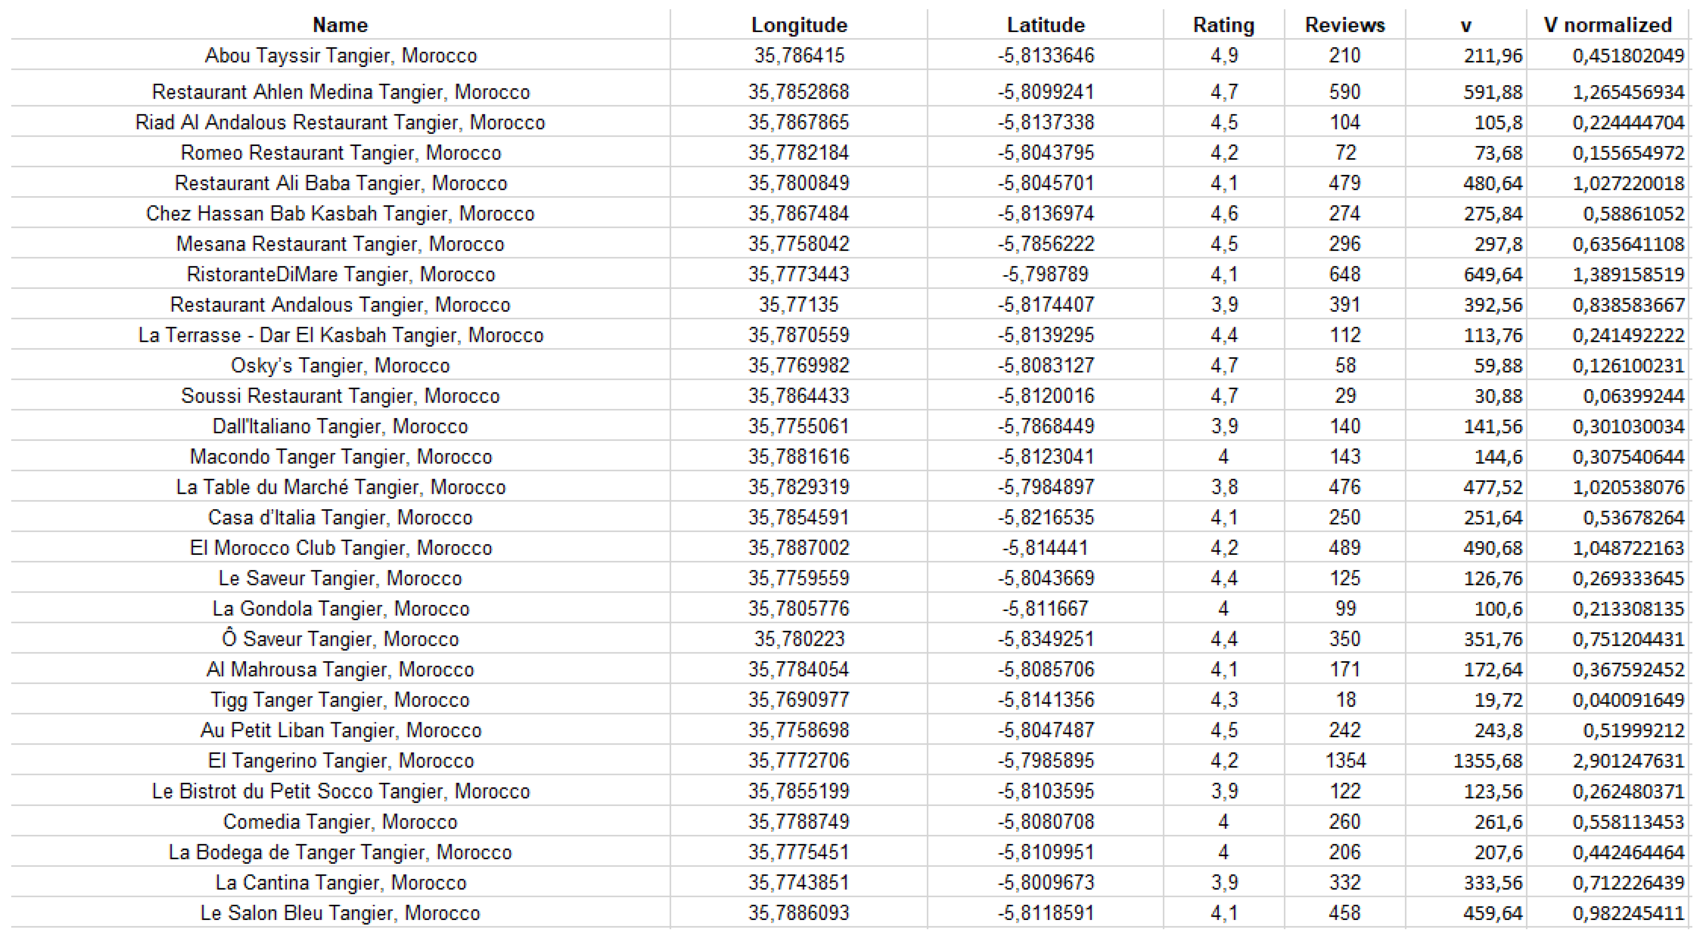This screenshot has height=934, width=1698.
Task: Click the V normalized column header
Action: click(1607, 25)
